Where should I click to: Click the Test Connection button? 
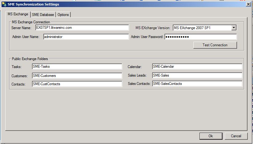[215, 45]
